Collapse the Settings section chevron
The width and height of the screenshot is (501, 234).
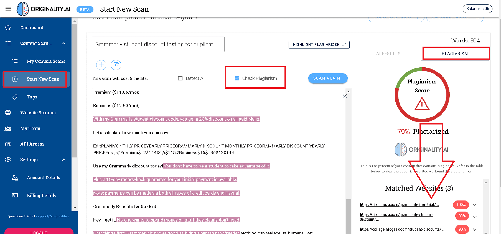tap(64, 160)
